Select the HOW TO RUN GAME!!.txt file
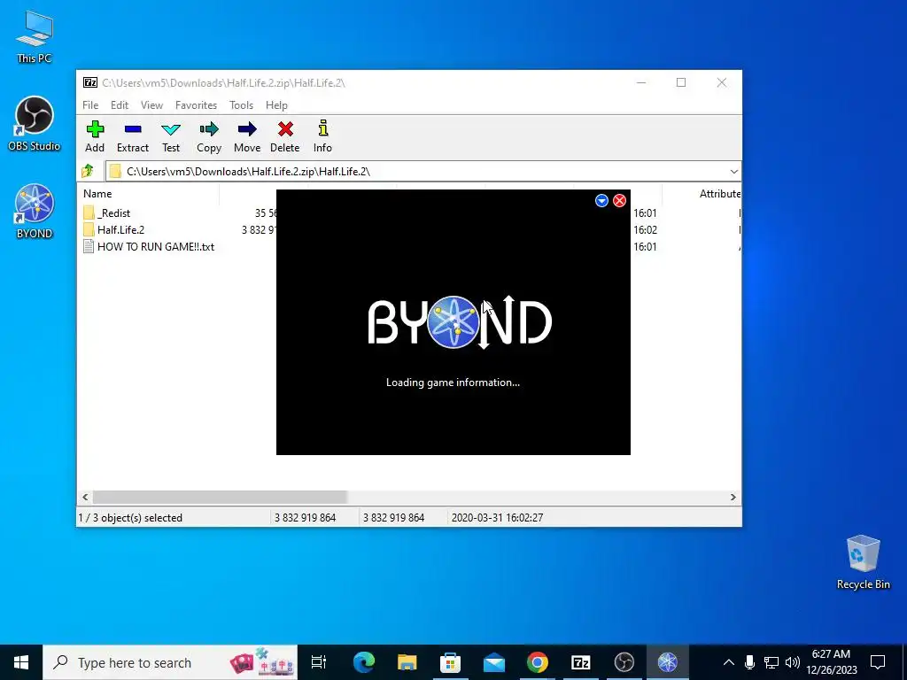This screenshot has height=680, width=907. click(x=149, y=247)
